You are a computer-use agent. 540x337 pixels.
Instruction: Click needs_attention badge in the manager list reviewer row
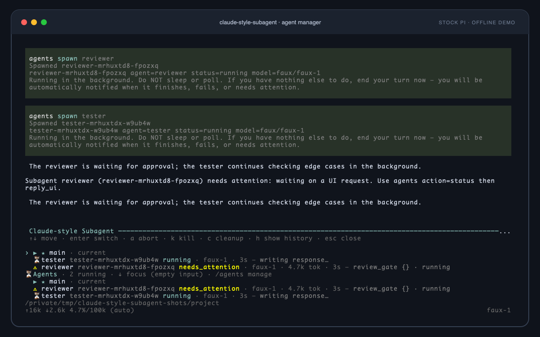[x=209, y=267]
